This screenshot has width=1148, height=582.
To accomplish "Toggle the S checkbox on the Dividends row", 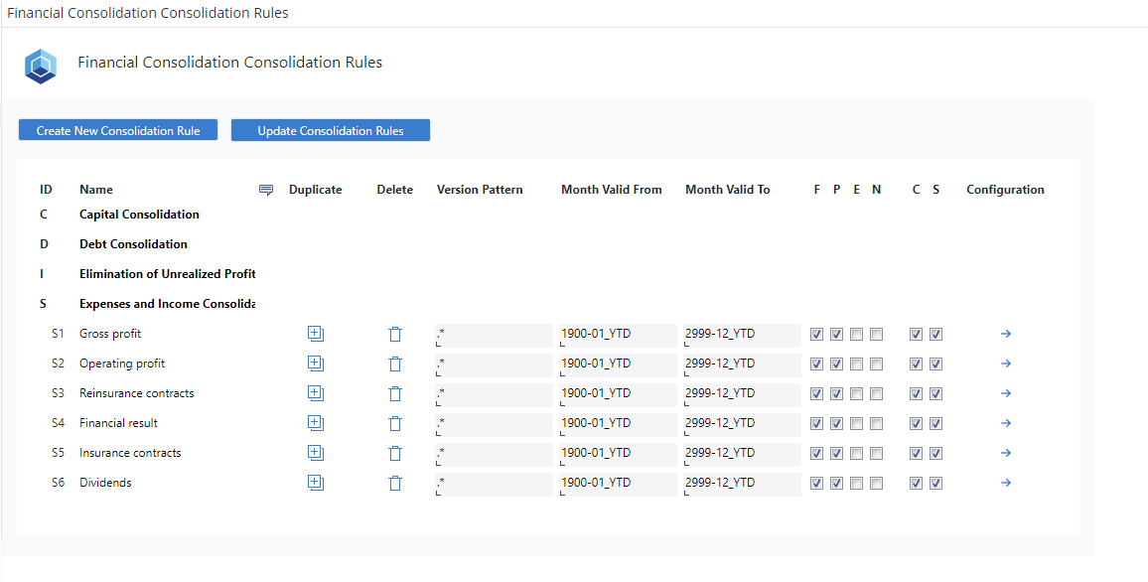I will 935,483.
